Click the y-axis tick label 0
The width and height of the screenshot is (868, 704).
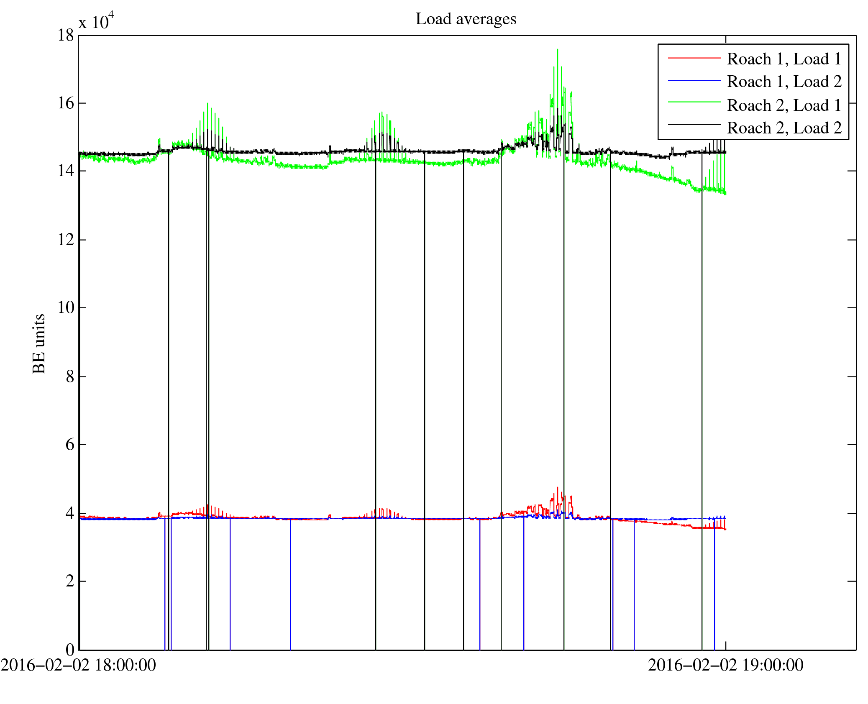[70, 650]
